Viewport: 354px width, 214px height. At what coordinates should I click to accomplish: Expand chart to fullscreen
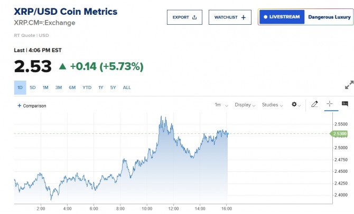coord(349,84)
